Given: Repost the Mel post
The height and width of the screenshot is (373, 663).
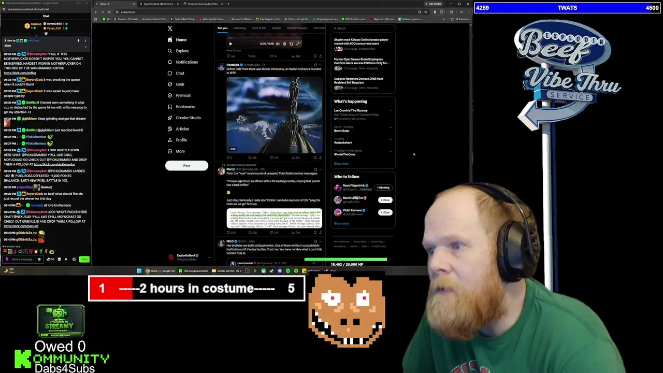Looking at the screenshot, I should pyautogui.click(x=251, y=233).
